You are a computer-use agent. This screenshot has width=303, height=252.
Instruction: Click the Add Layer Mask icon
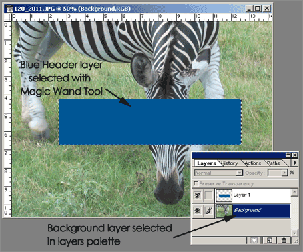(254, 240)
